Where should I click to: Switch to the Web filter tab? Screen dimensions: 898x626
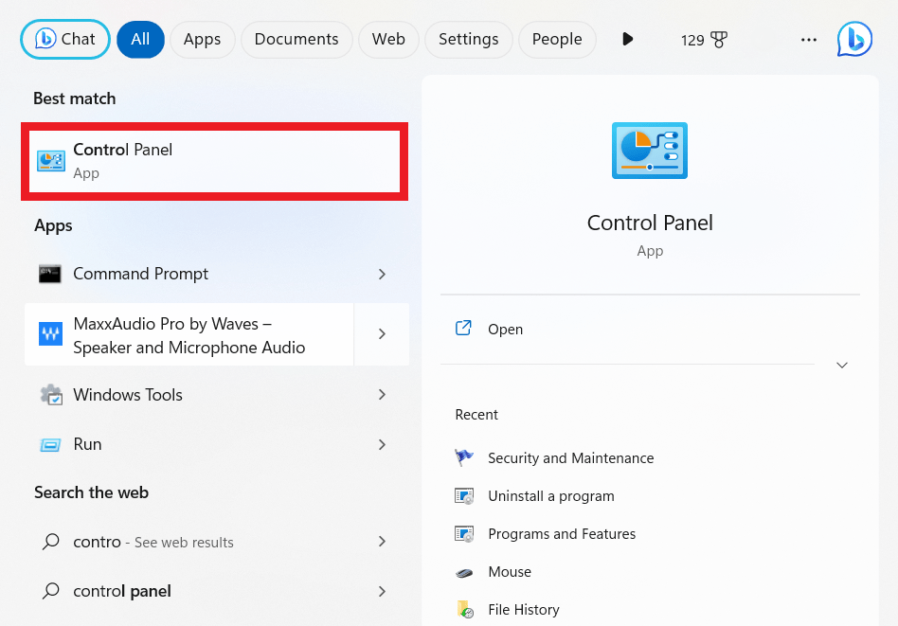(x=388, y=40)
